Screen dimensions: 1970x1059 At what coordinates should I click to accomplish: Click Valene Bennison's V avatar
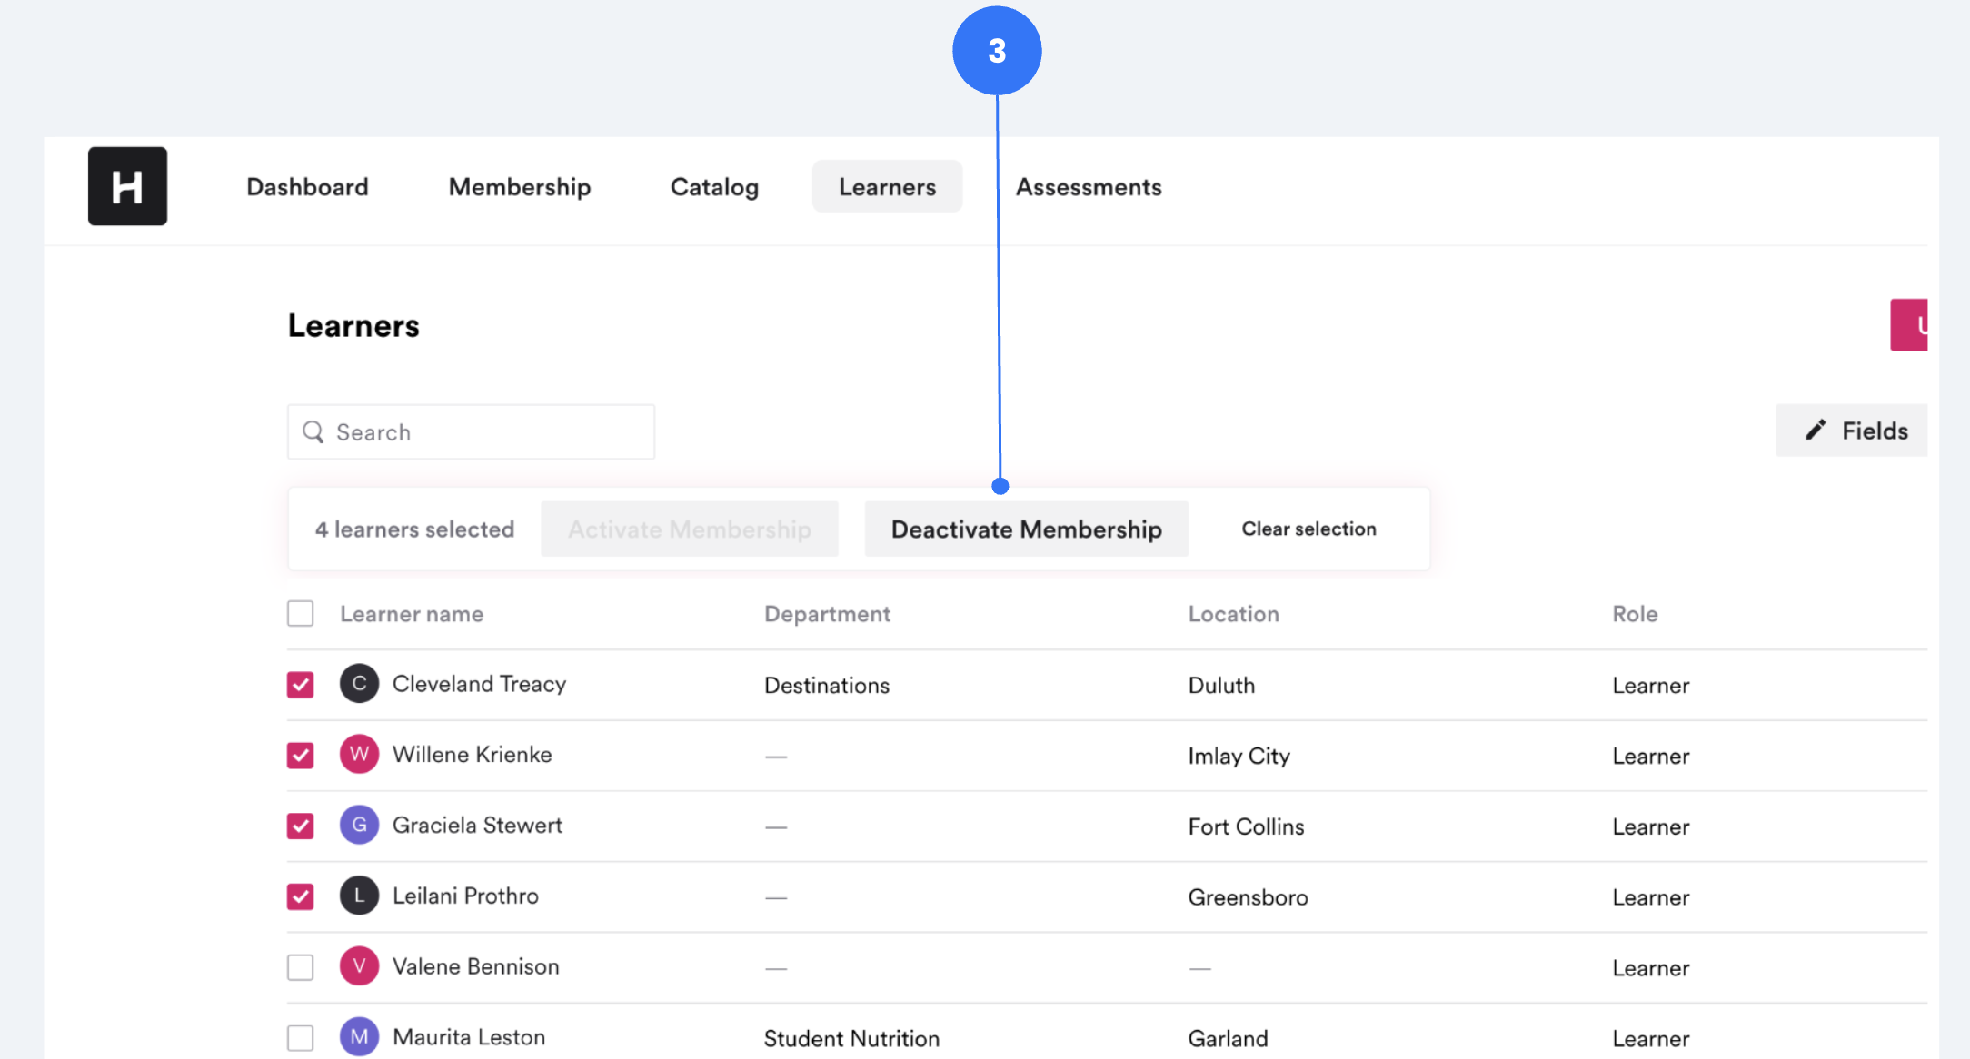click(359, 966)
